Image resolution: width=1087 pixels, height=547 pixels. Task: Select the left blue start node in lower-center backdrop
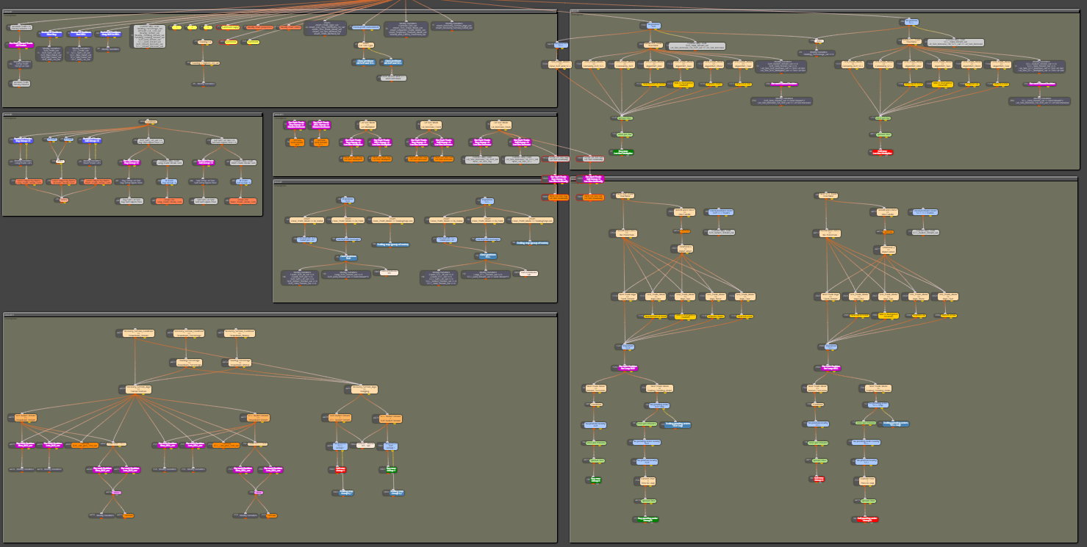[x=347, y=200]
